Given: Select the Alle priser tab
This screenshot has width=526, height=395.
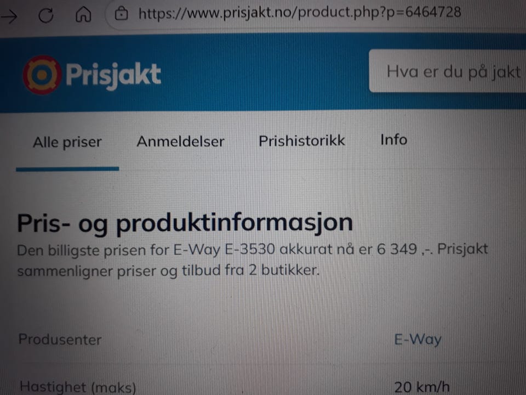Looking at the screenshot, I should pyautogui.click(x=67, y=143).
